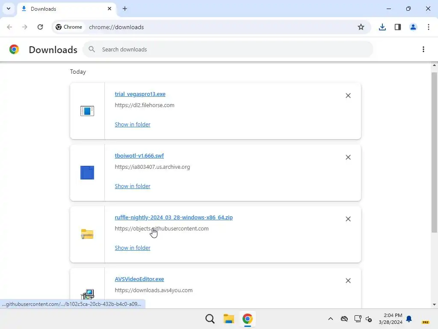Click the search magnifier icon in downloads

(x=92, y=49)
